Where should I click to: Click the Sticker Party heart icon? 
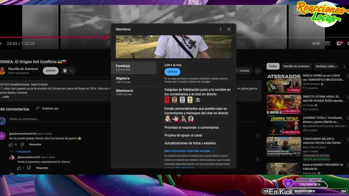[288, 183]
